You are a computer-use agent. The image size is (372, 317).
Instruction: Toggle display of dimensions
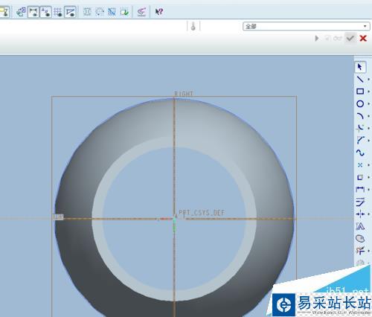pos(33,12)
